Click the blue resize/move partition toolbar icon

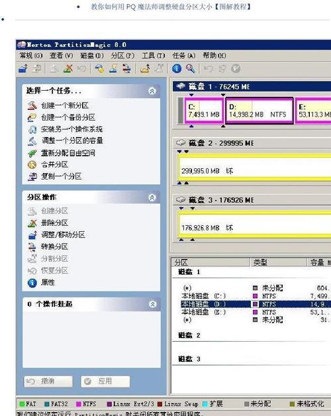(x=23, y=69)
